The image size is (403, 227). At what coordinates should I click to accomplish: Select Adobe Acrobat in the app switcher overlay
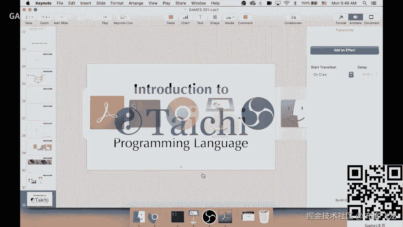point(106,113)
